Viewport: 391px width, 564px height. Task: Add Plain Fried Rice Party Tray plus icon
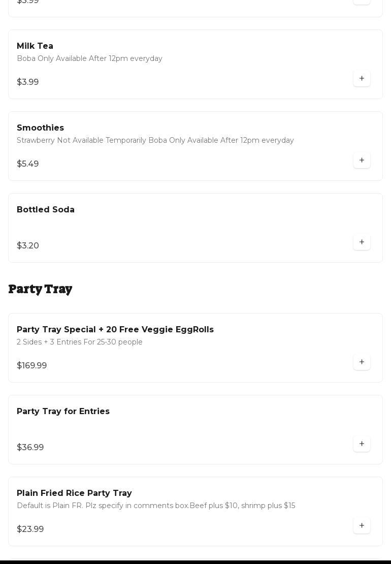coord(362,526)
